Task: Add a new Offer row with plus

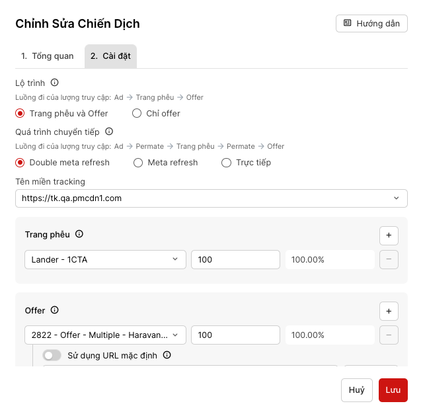Action: pos(389,311)
